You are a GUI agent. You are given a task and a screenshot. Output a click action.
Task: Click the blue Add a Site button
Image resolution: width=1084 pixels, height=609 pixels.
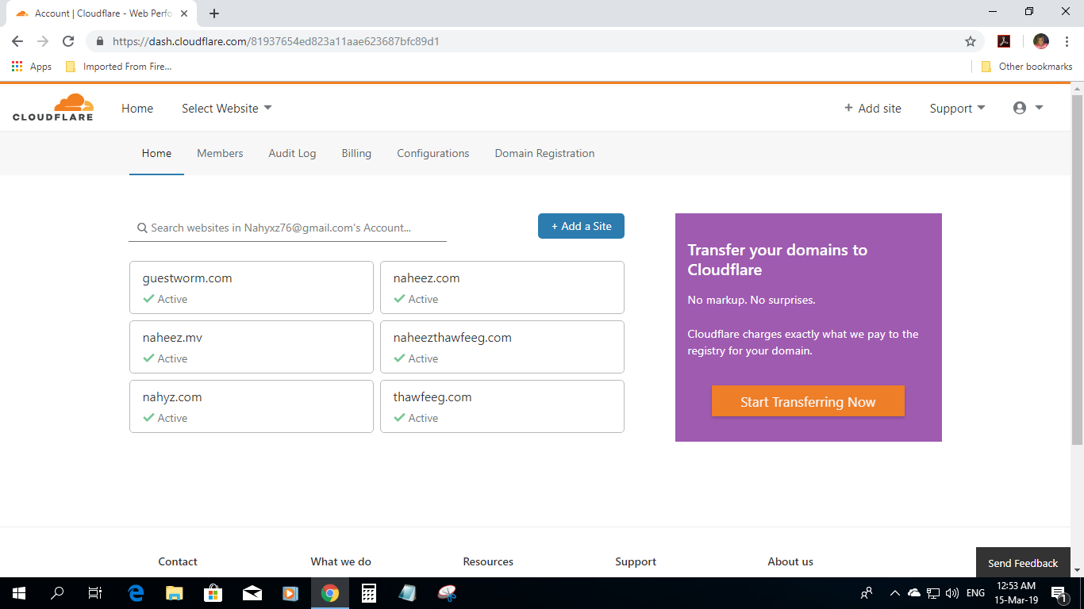click(x=581, y=226)
